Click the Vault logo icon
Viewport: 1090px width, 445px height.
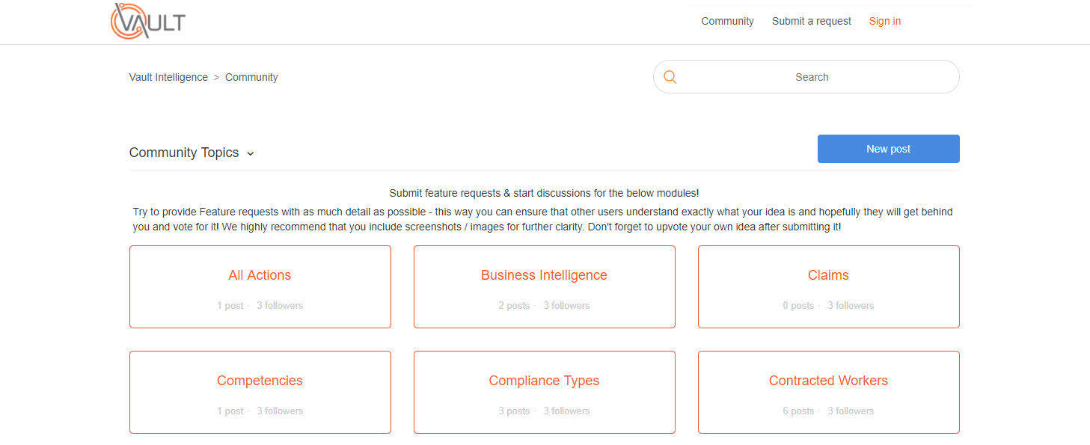click(x=147, y=21)
